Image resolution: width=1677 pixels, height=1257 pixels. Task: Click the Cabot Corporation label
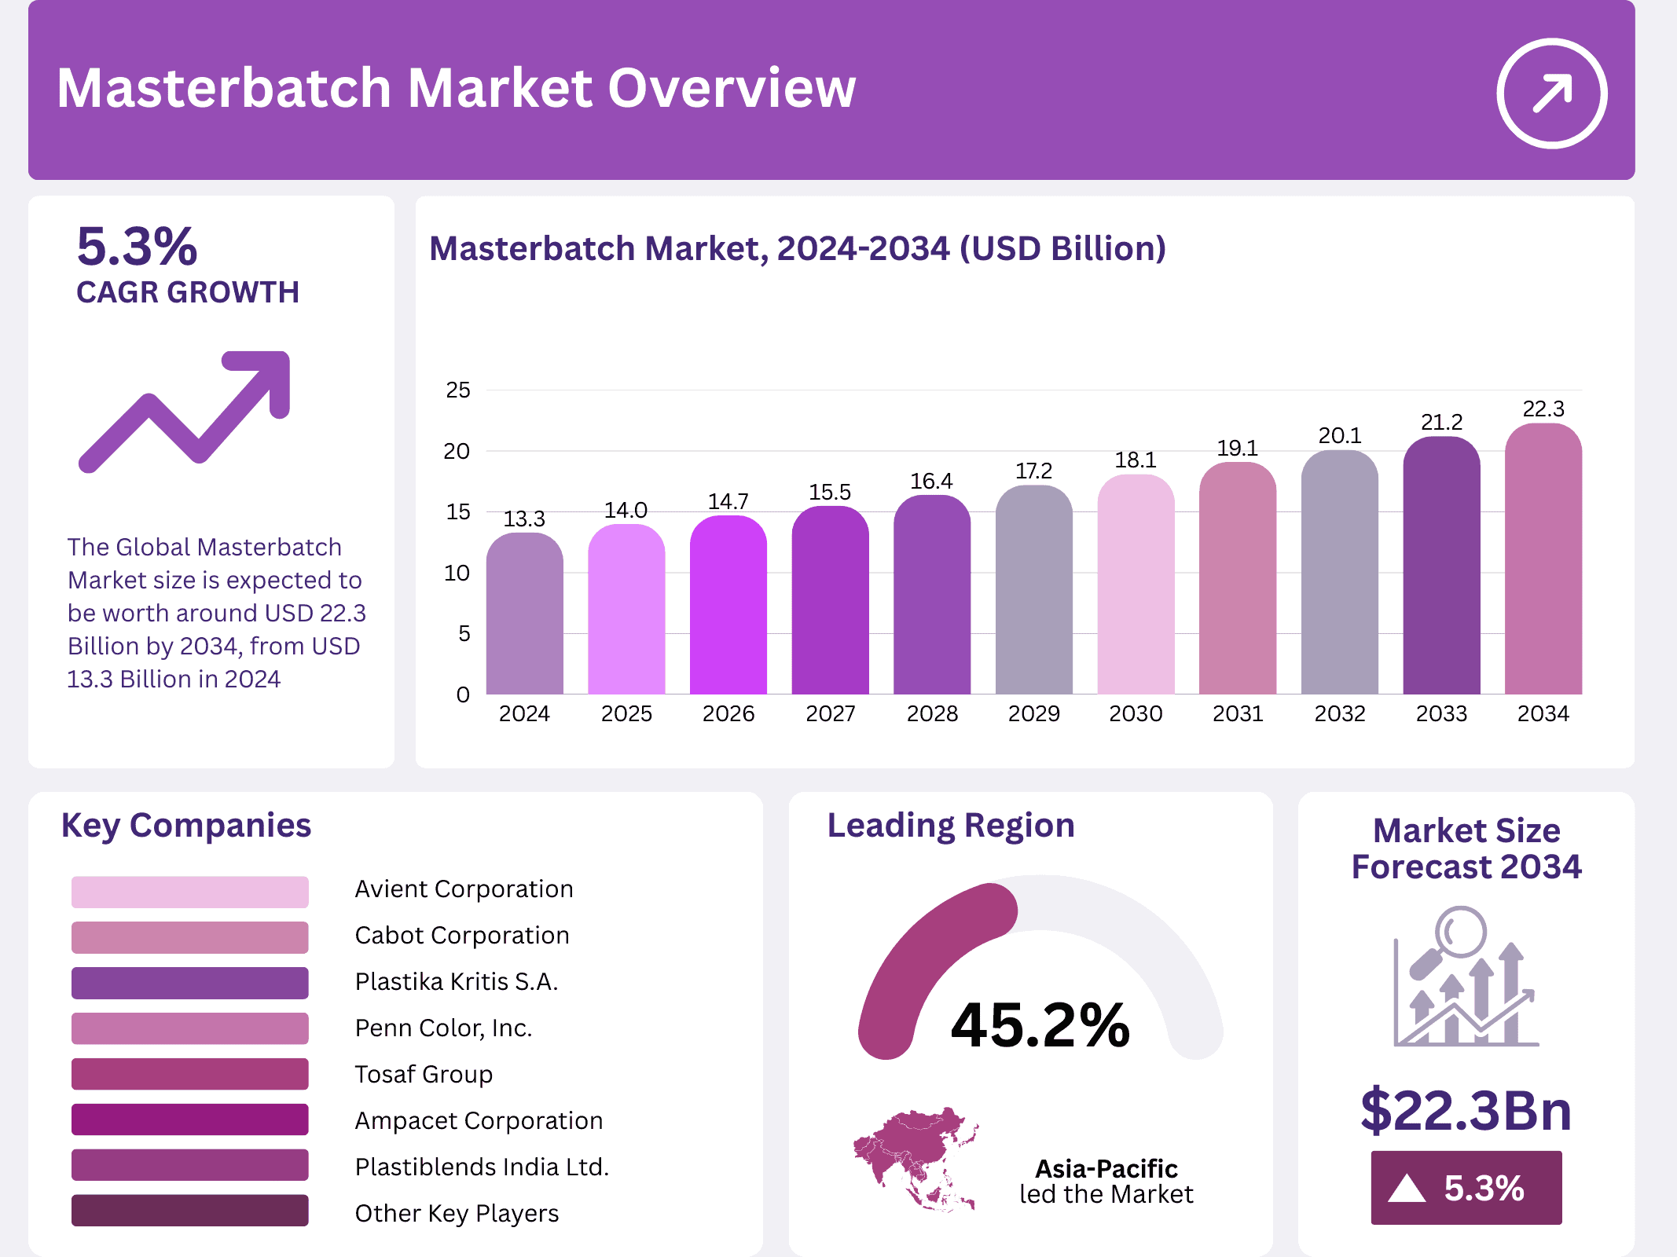(x=462, y=935)
